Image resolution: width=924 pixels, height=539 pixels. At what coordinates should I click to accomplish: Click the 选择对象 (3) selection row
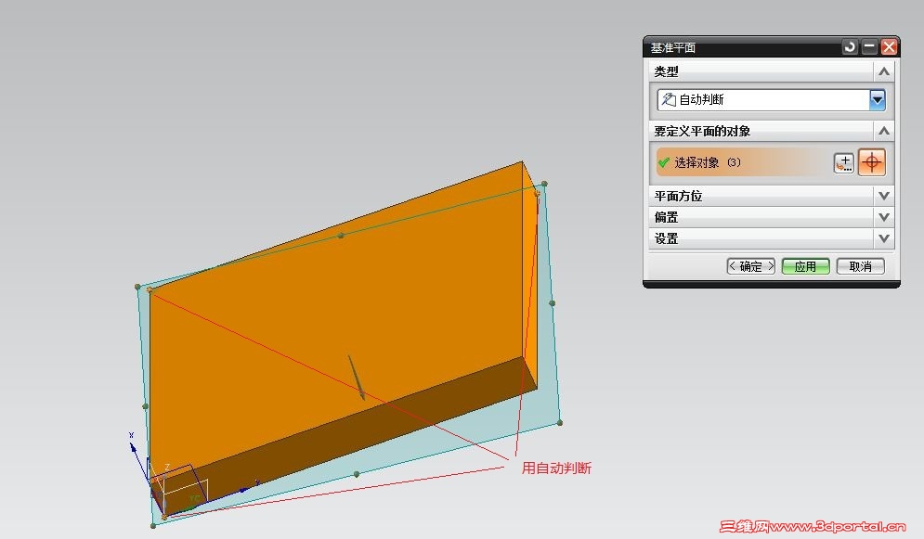pos(744,162)
